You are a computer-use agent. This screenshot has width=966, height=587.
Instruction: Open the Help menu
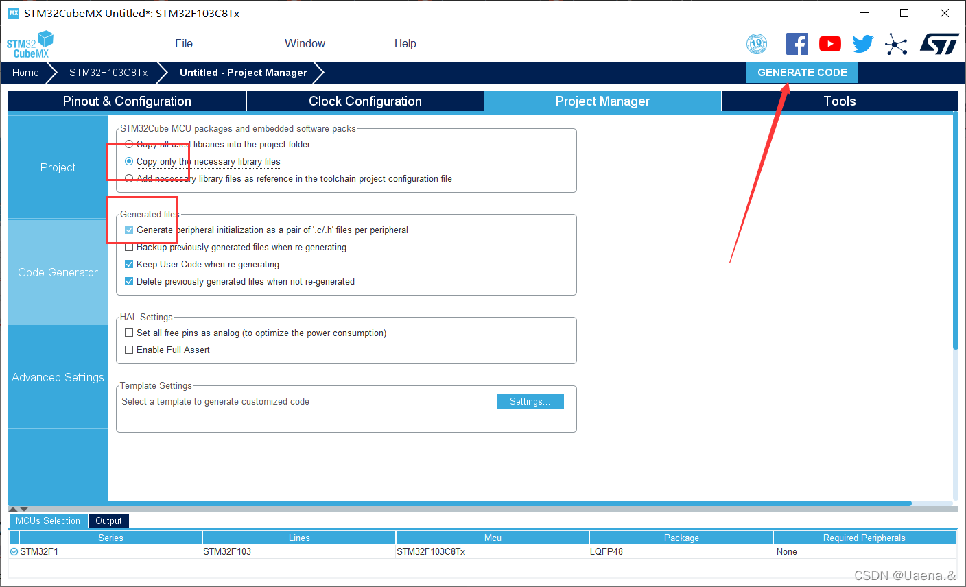(x=405, y=43)
